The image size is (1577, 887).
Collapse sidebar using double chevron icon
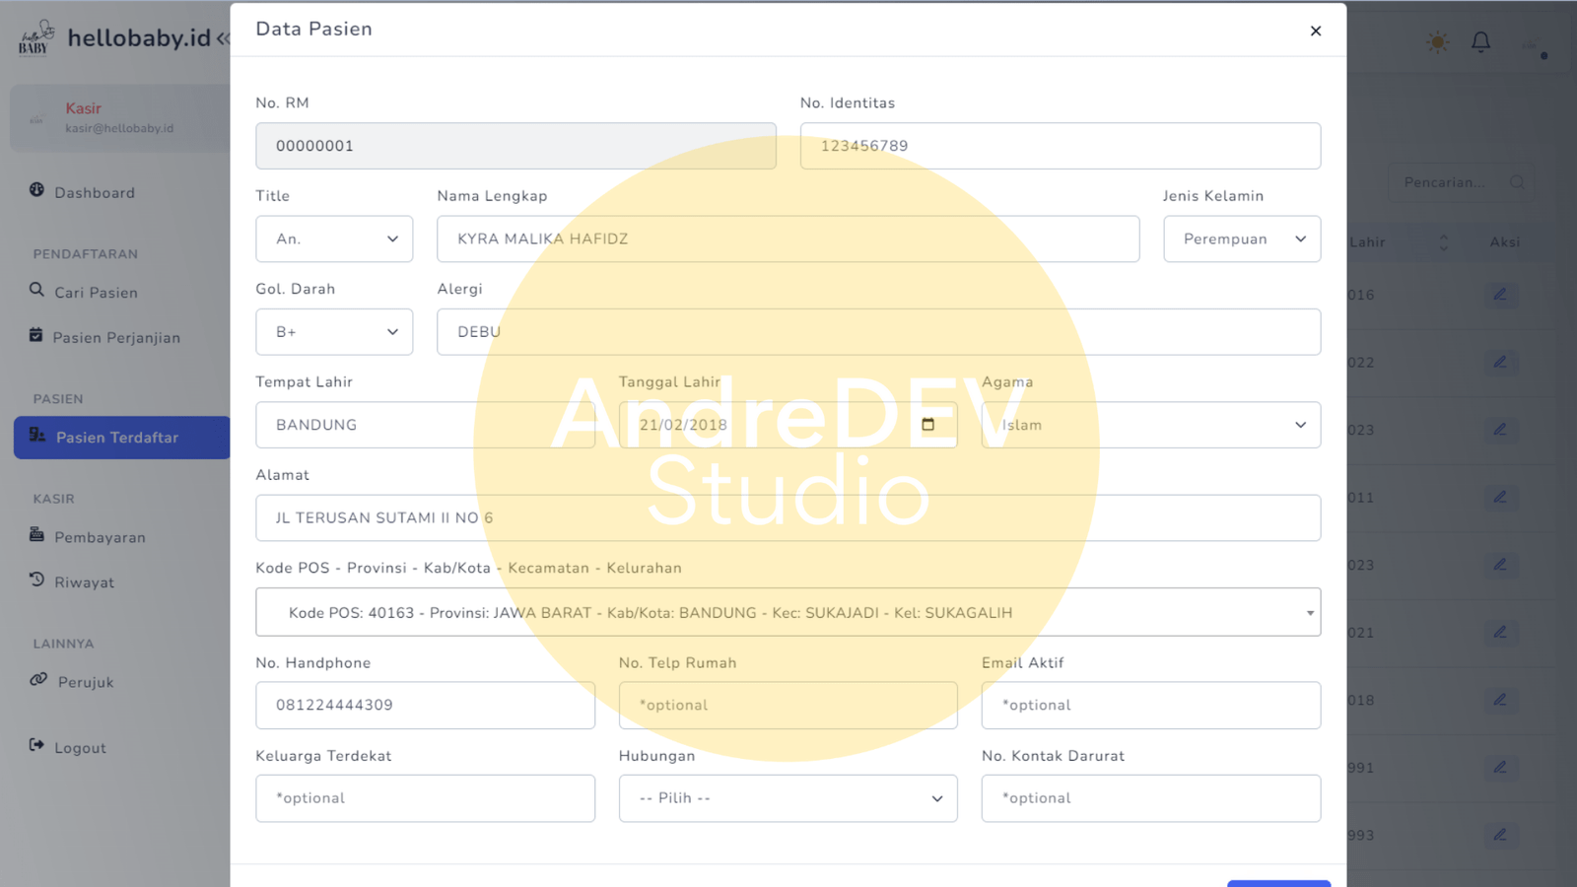223,39
